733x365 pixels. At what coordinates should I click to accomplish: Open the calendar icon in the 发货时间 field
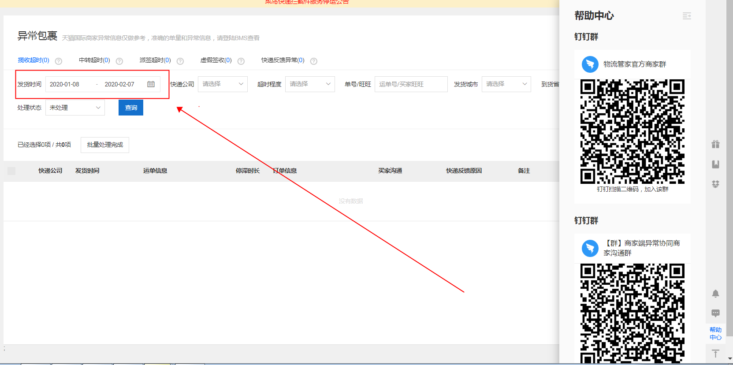click(x=151, y=84)
